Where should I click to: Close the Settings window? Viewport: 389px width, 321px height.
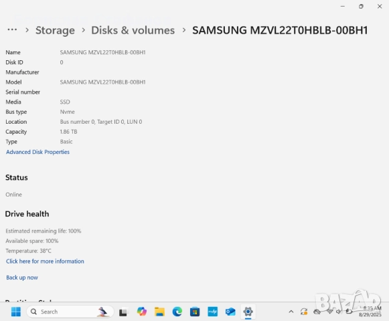pos(380,7)
